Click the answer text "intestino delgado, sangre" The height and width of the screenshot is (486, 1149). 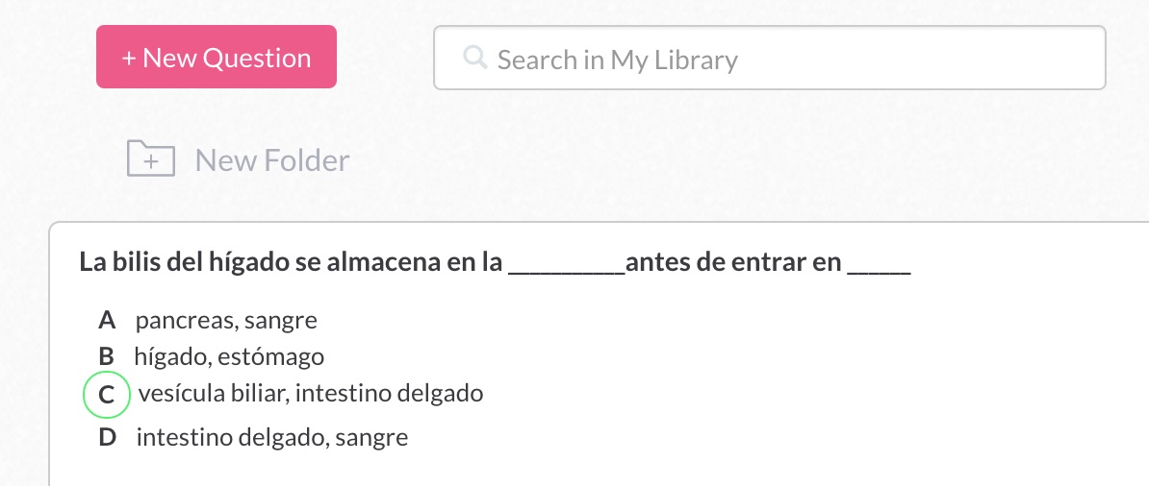coord(272,438)
